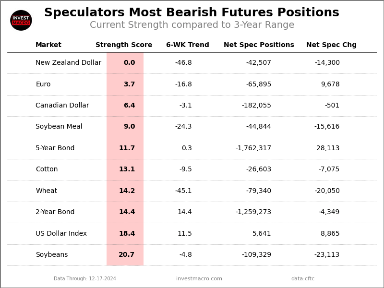Click the chart title Speculators Most Bearish
Image resolution: width=384 pixels, height=288 pixels.
[x=192, y=13]
